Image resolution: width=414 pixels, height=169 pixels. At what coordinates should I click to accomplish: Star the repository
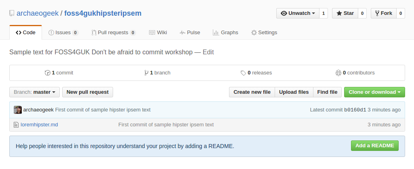345,13
